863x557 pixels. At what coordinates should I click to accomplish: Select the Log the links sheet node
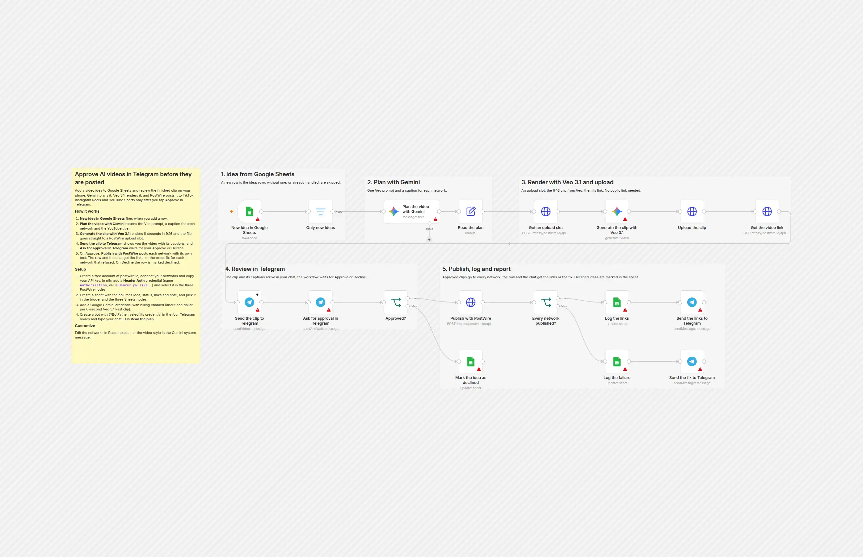click(617, 302)
